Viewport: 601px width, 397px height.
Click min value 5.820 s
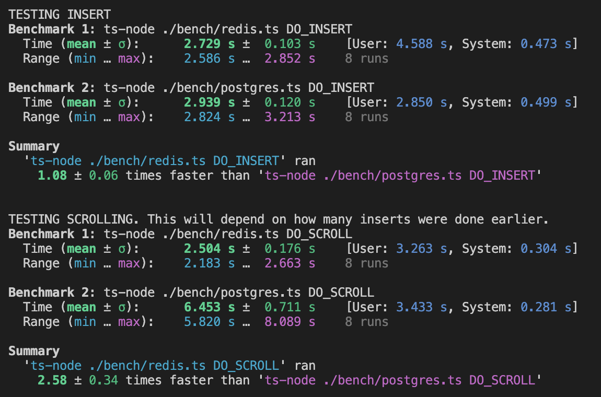(209, 321)
